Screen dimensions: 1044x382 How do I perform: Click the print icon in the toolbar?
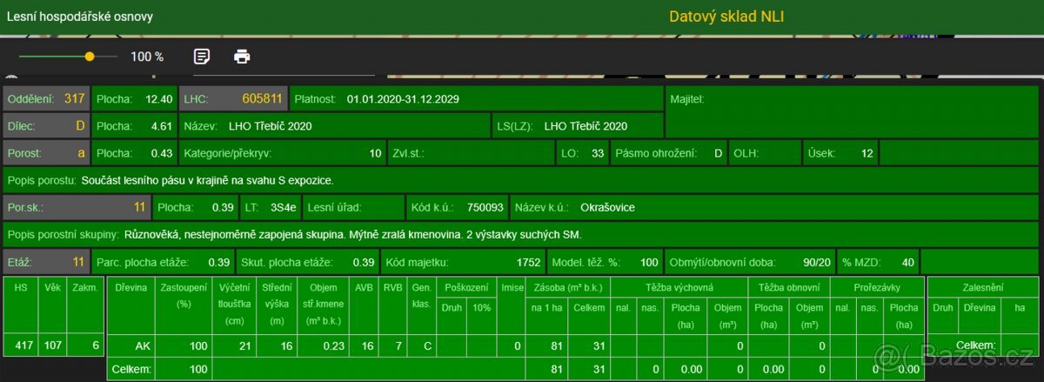click(242, 57)
